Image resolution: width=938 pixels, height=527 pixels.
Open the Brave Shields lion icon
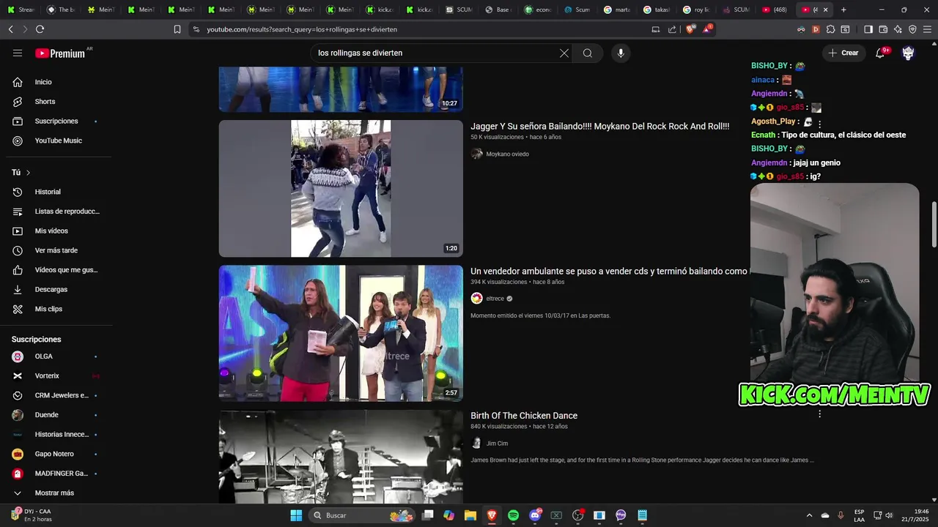pyautogui.click(x=691, y=29)
